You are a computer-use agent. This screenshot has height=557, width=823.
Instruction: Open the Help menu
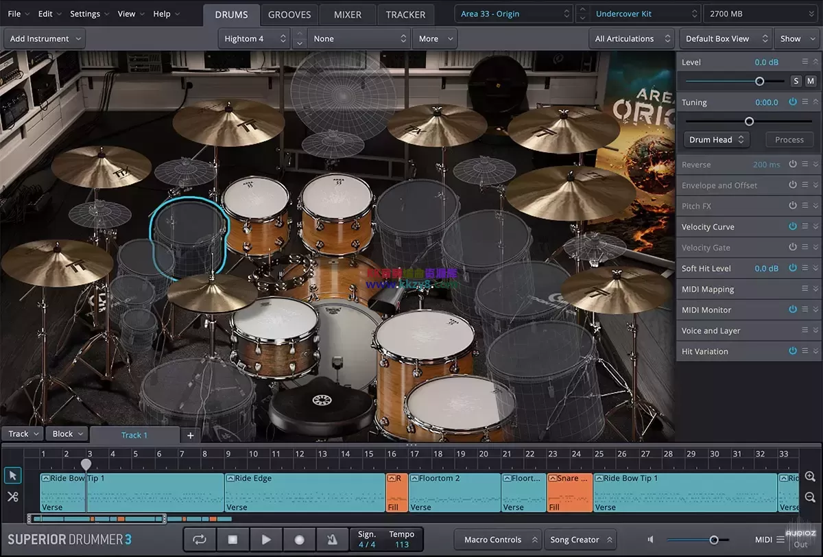pos(167,14)
